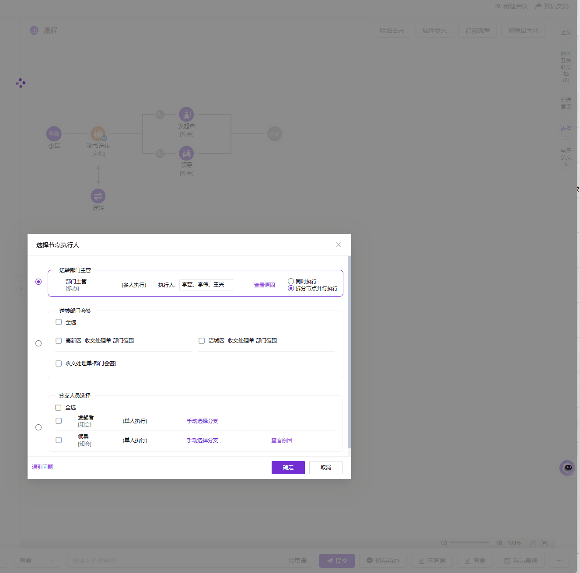Click the 暂存待办 button

coord(383,561)
